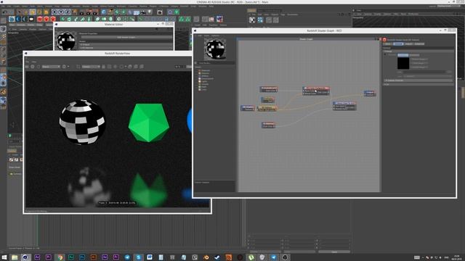
Task: Click the Undo arrow in the top toolbar
Action: coord(5,12)
